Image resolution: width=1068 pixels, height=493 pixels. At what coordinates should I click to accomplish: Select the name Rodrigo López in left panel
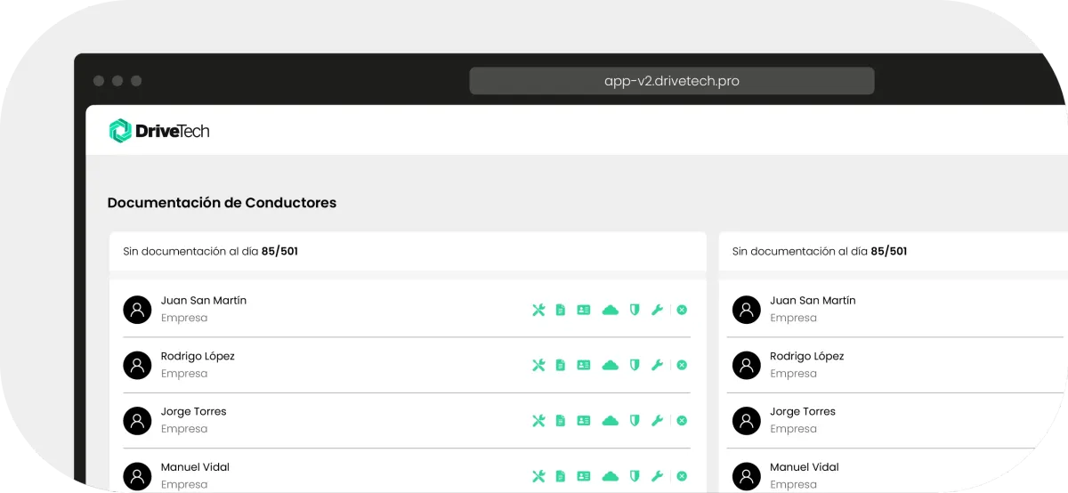[198, 356]
